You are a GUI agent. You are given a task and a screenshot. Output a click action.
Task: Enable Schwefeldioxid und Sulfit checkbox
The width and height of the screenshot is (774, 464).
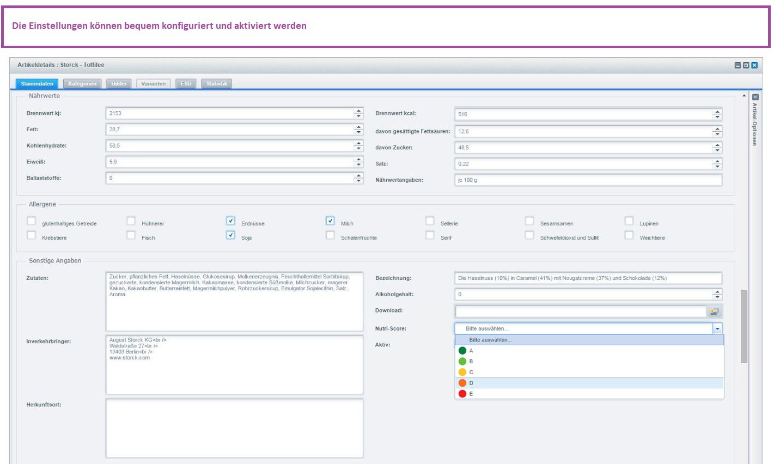(x=529, y=235)
